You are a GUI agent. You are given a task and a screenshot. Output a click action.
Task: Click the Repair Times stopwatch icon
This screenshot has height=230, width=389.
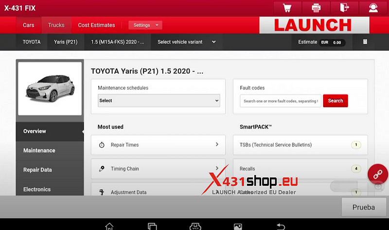(x=102, y=145)
